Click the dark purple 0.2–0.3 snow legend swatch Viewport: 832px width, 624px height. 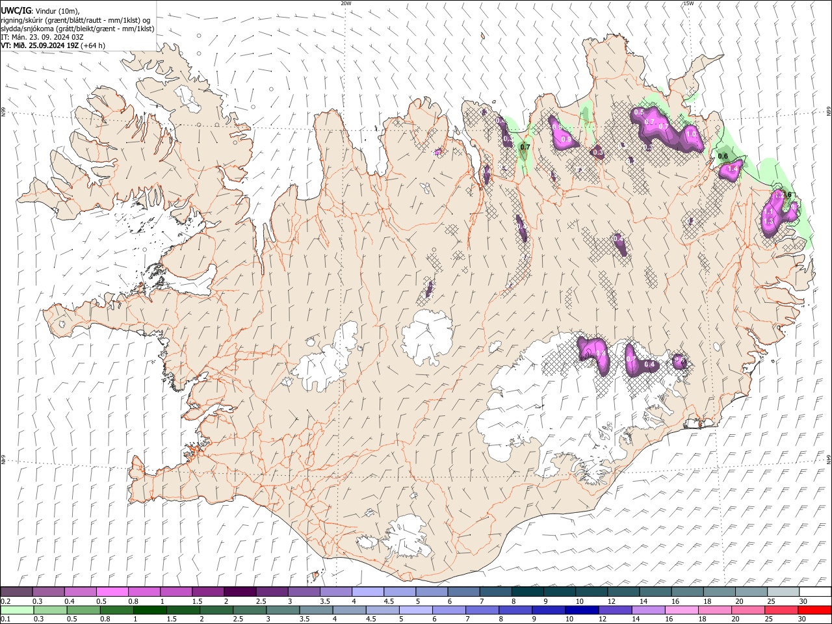point(16,592)
